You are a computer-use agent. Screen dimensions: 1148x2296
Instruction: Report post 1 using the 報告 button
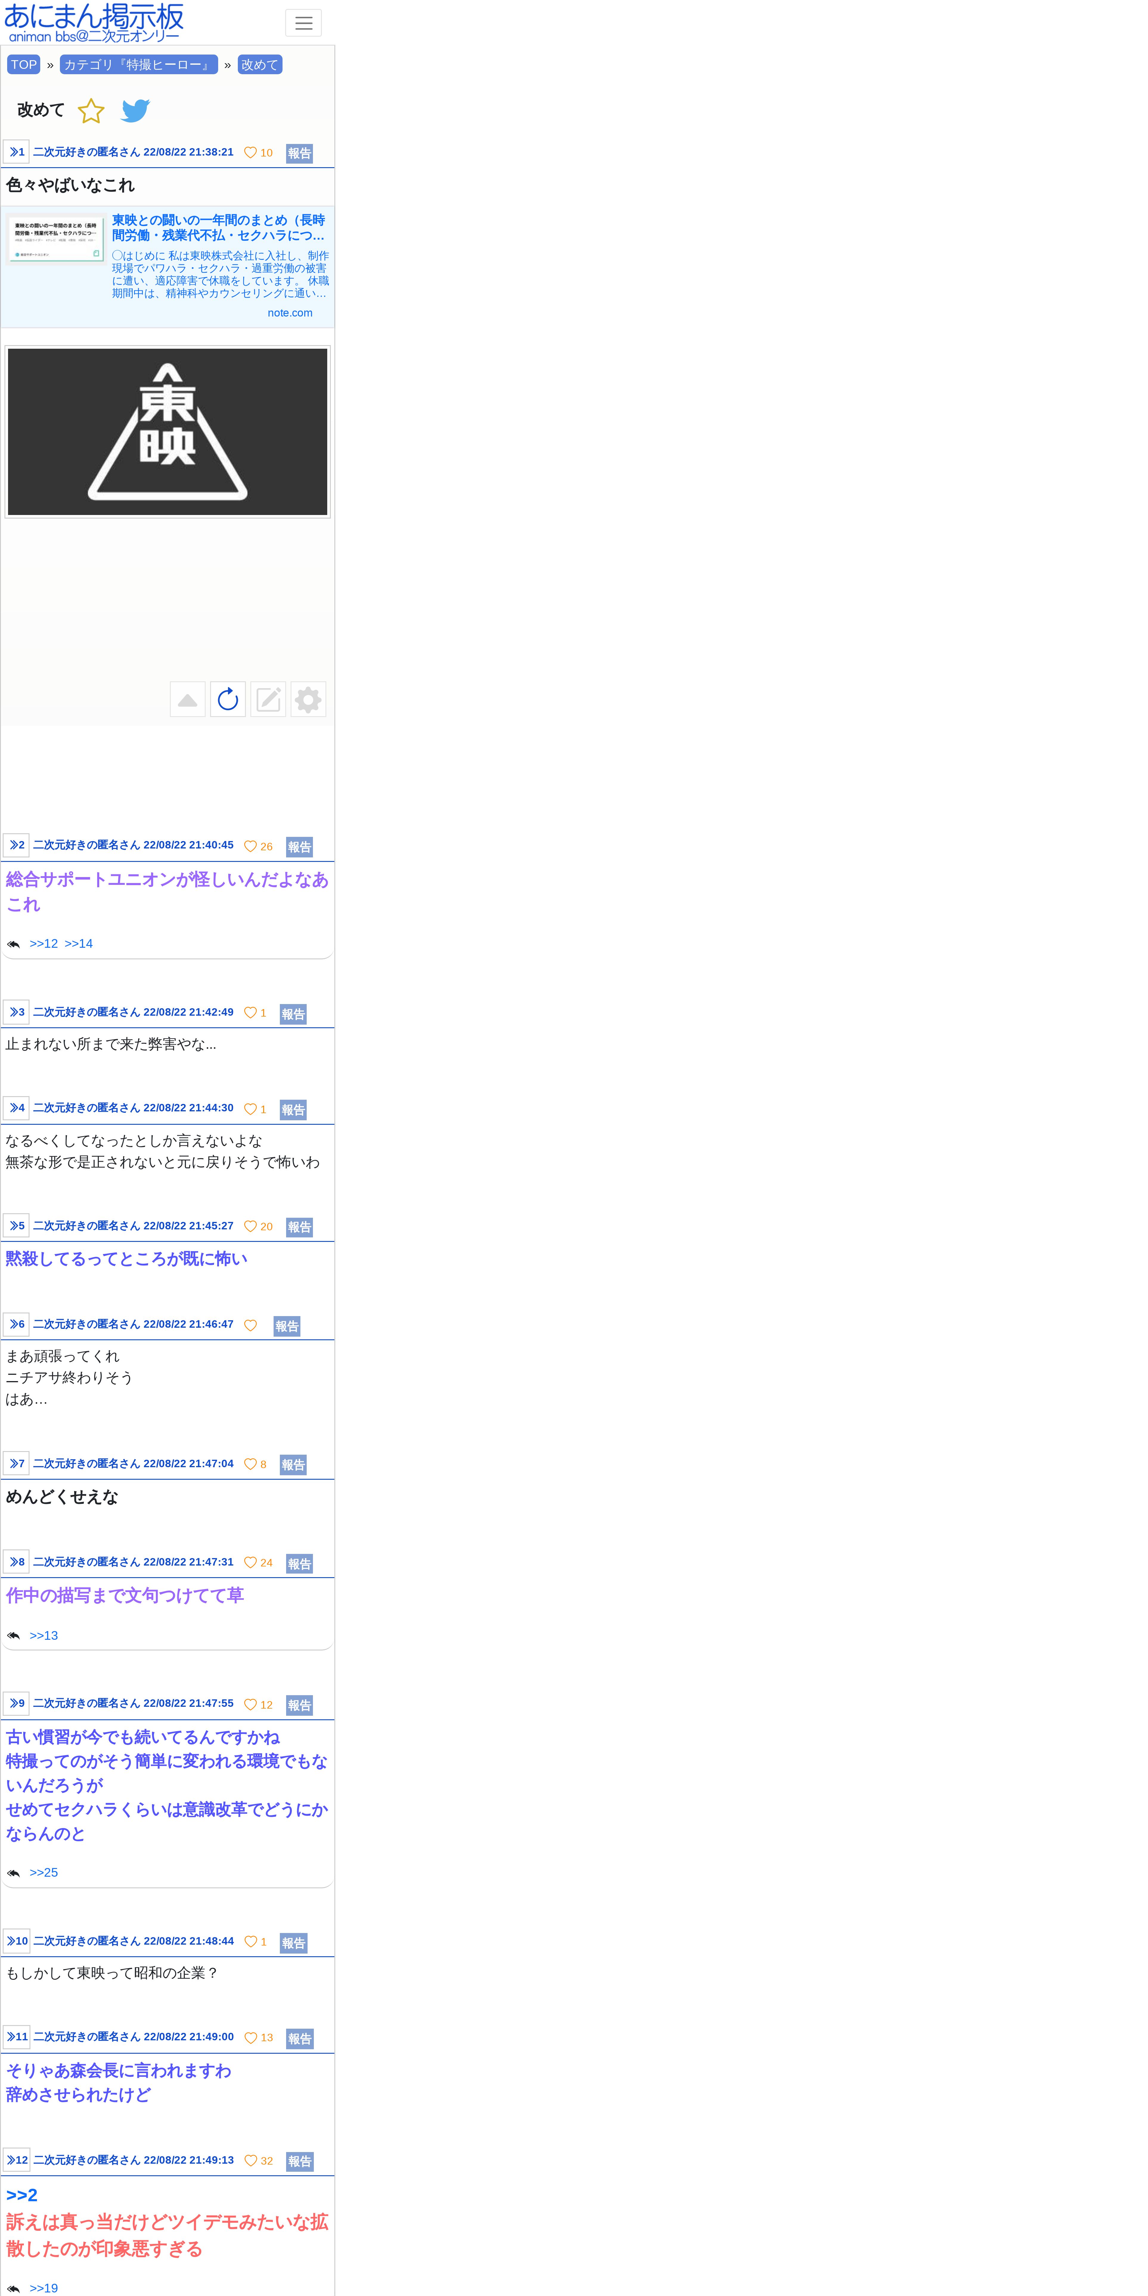[300, 153]
